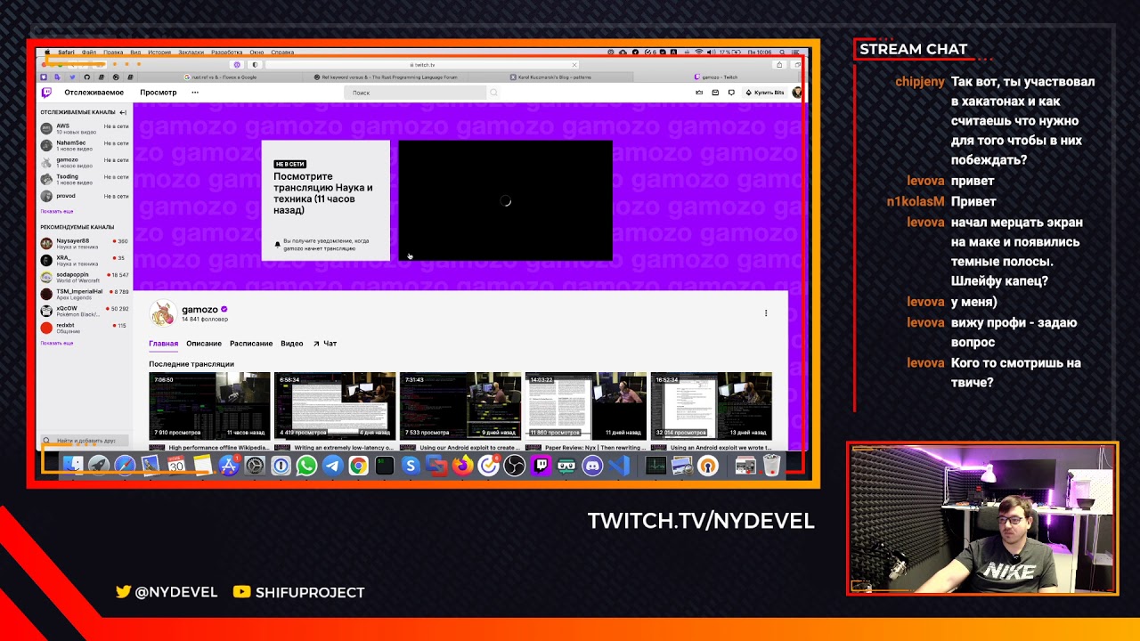Open the provod followed channel
The width and height of the screenshot is (1140, 641).
point(85,196)
